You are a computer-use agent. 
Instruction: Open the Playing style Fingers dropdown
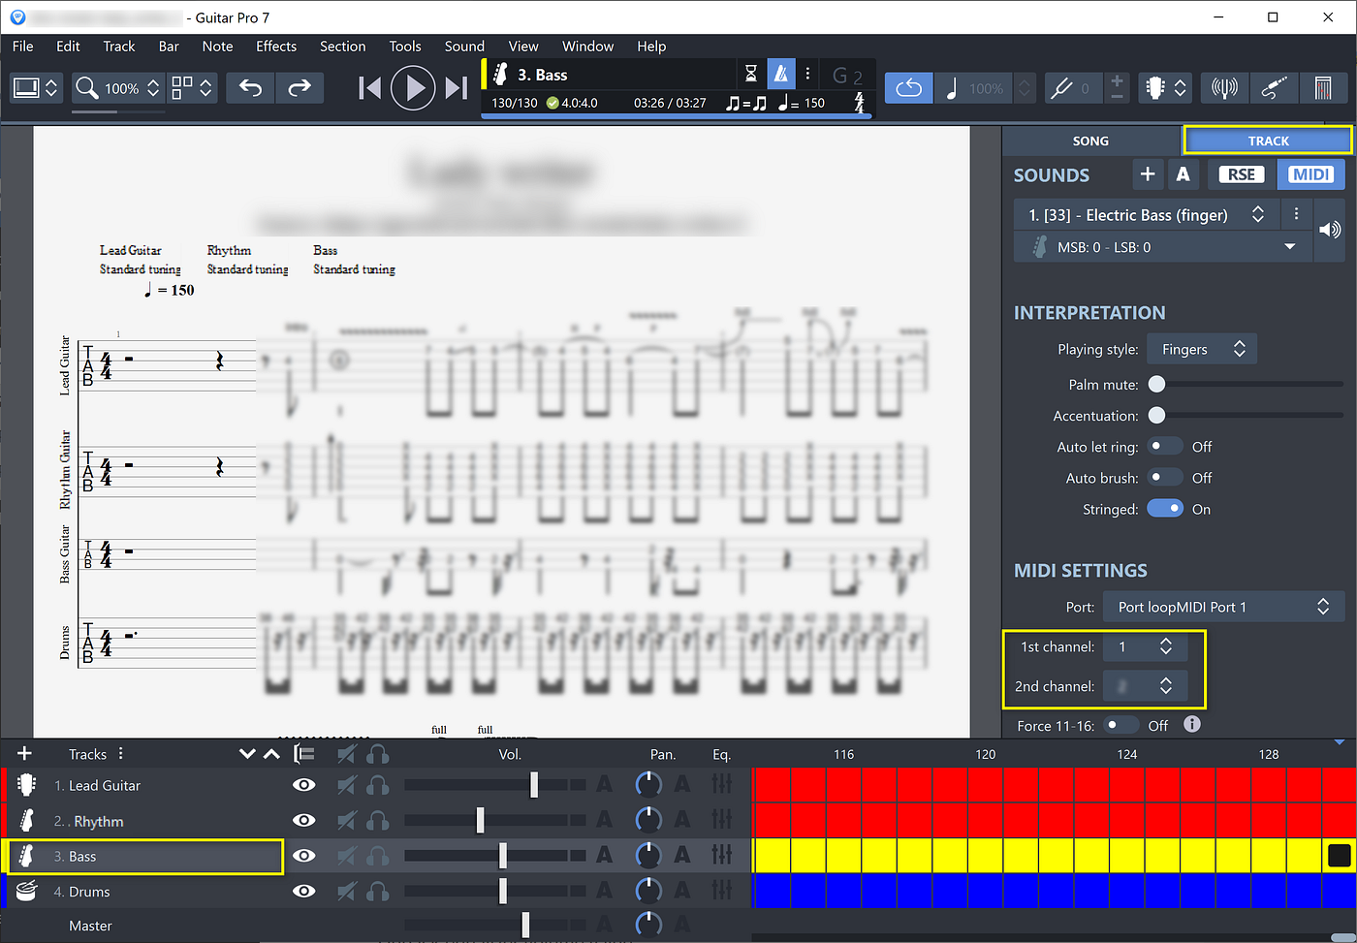[1202, 349]
